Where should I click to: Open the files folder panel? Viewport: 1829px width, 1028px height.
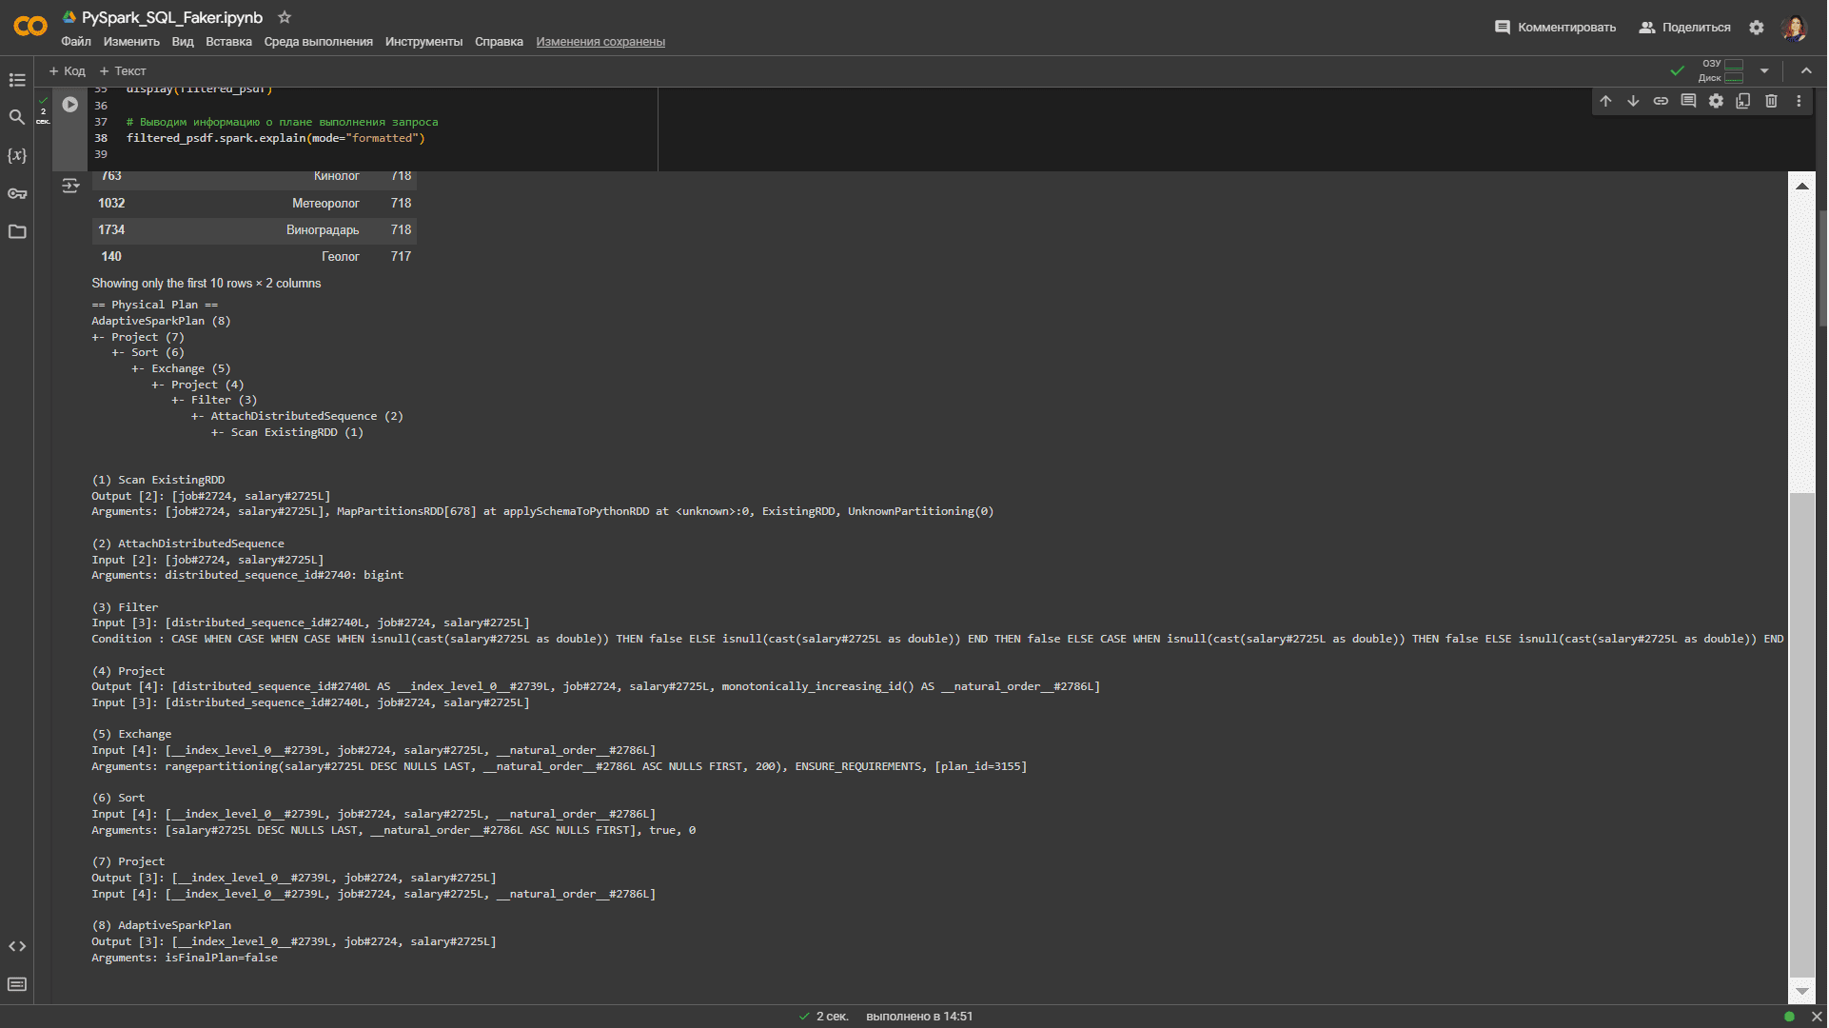coord(17,231)
